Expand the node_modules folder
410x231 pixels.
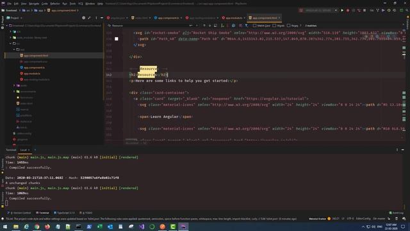click(11, 38)
